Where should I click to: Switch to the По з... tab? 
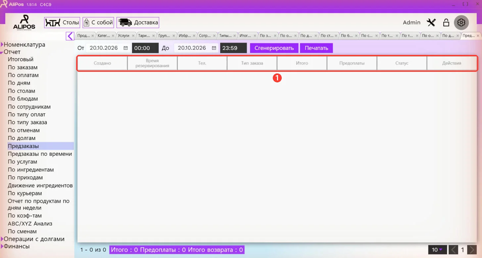click(x=265, y=36)
